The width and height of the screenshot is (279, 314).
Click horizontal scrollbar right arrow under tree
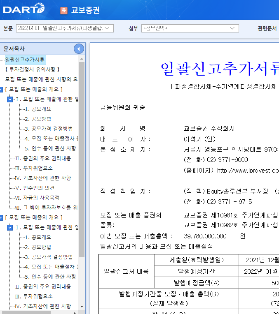tap(75, 313)
